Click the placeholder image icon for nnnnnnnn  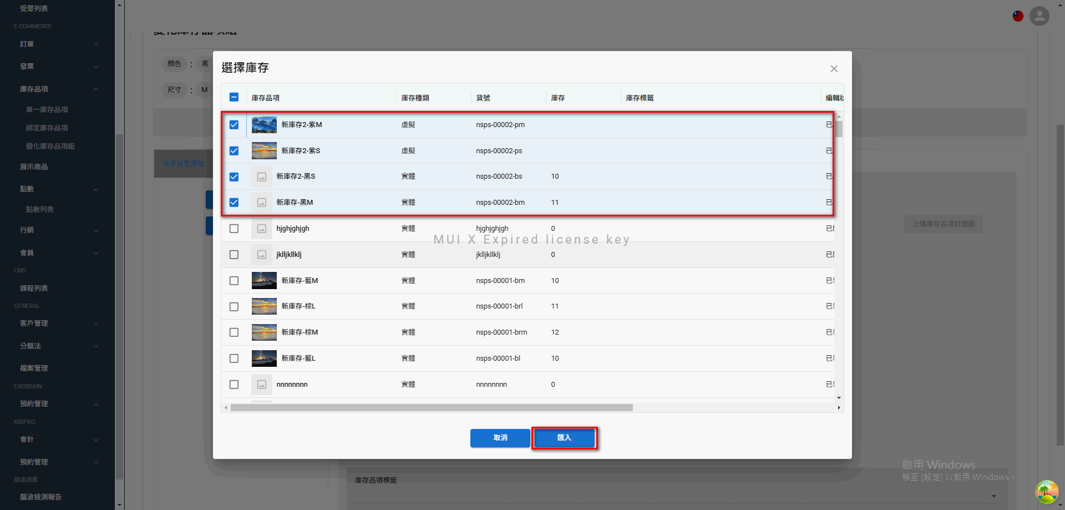[262, 385]
